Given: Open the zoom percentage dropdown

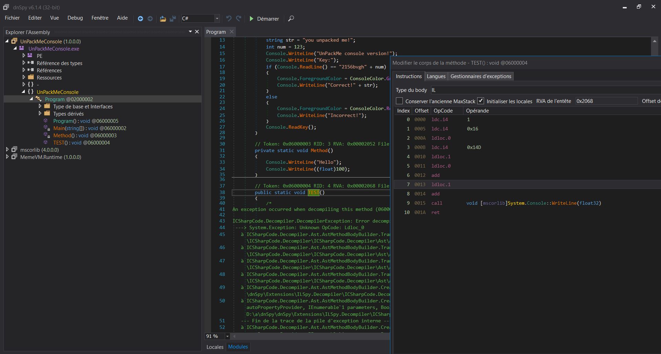Looking at the screenshot, I should (227, 336).
